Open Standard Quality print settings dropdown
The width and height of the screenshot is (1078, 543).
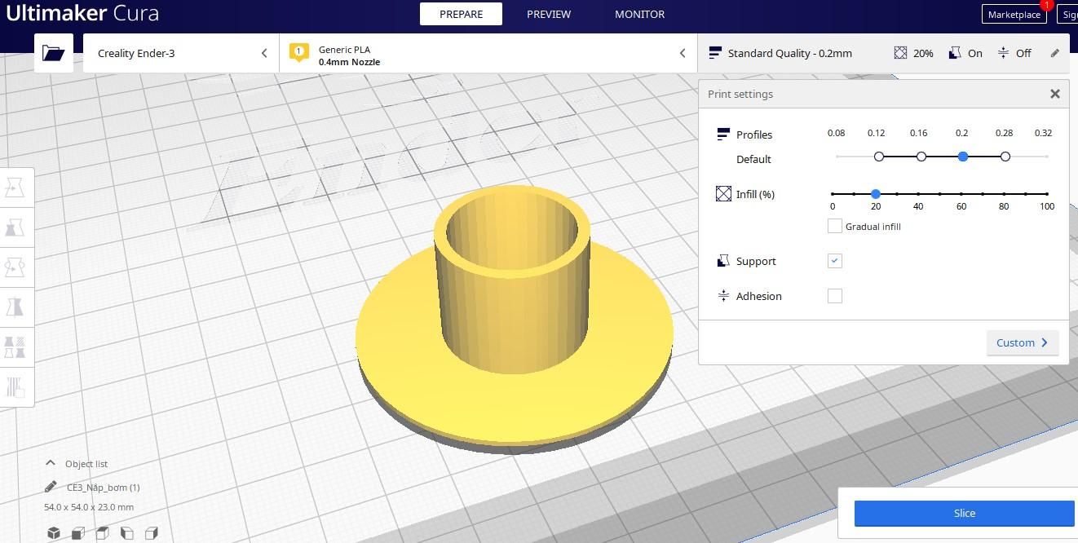coord(884,53)
